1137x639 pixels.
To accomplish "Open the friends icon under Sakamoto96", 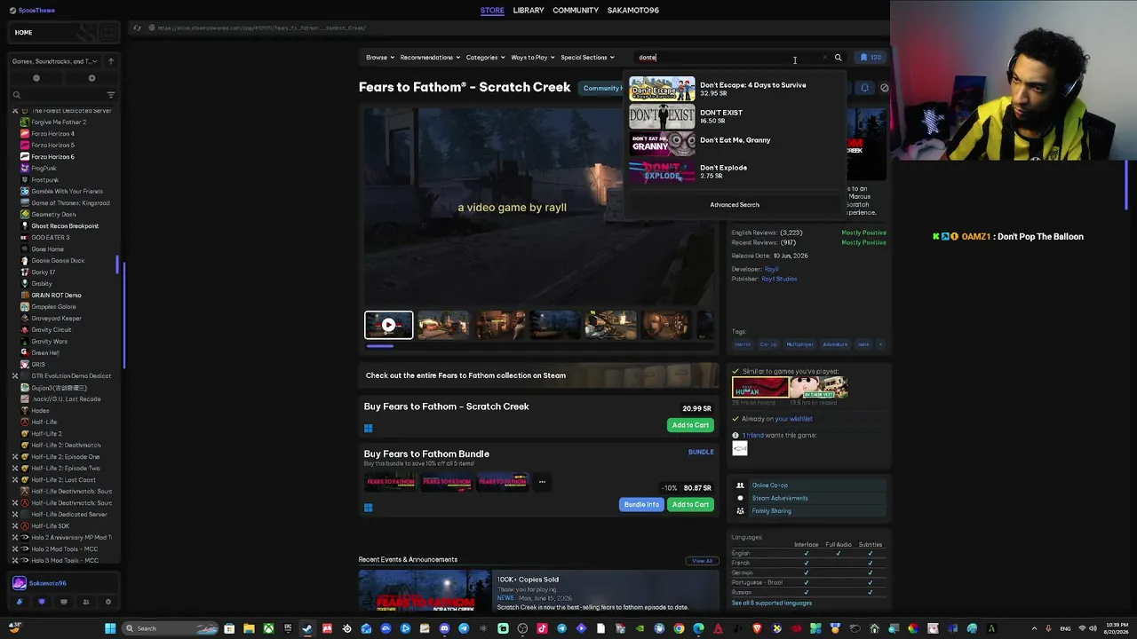I will tap(86, 602).
